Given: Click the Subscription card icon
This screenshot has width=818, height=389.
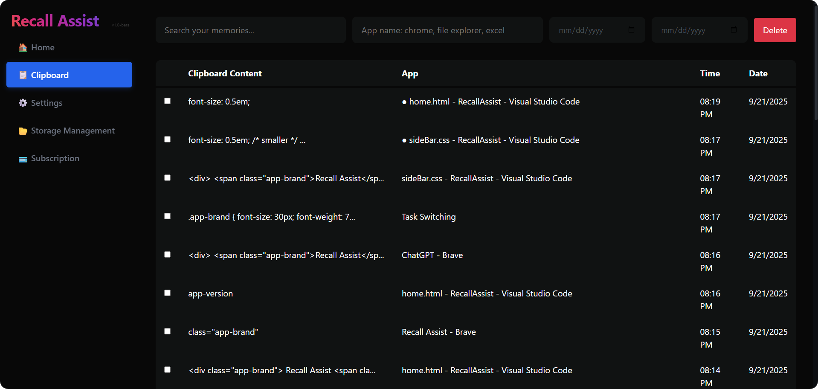Looking at the screenshot, I should point(22,159).
